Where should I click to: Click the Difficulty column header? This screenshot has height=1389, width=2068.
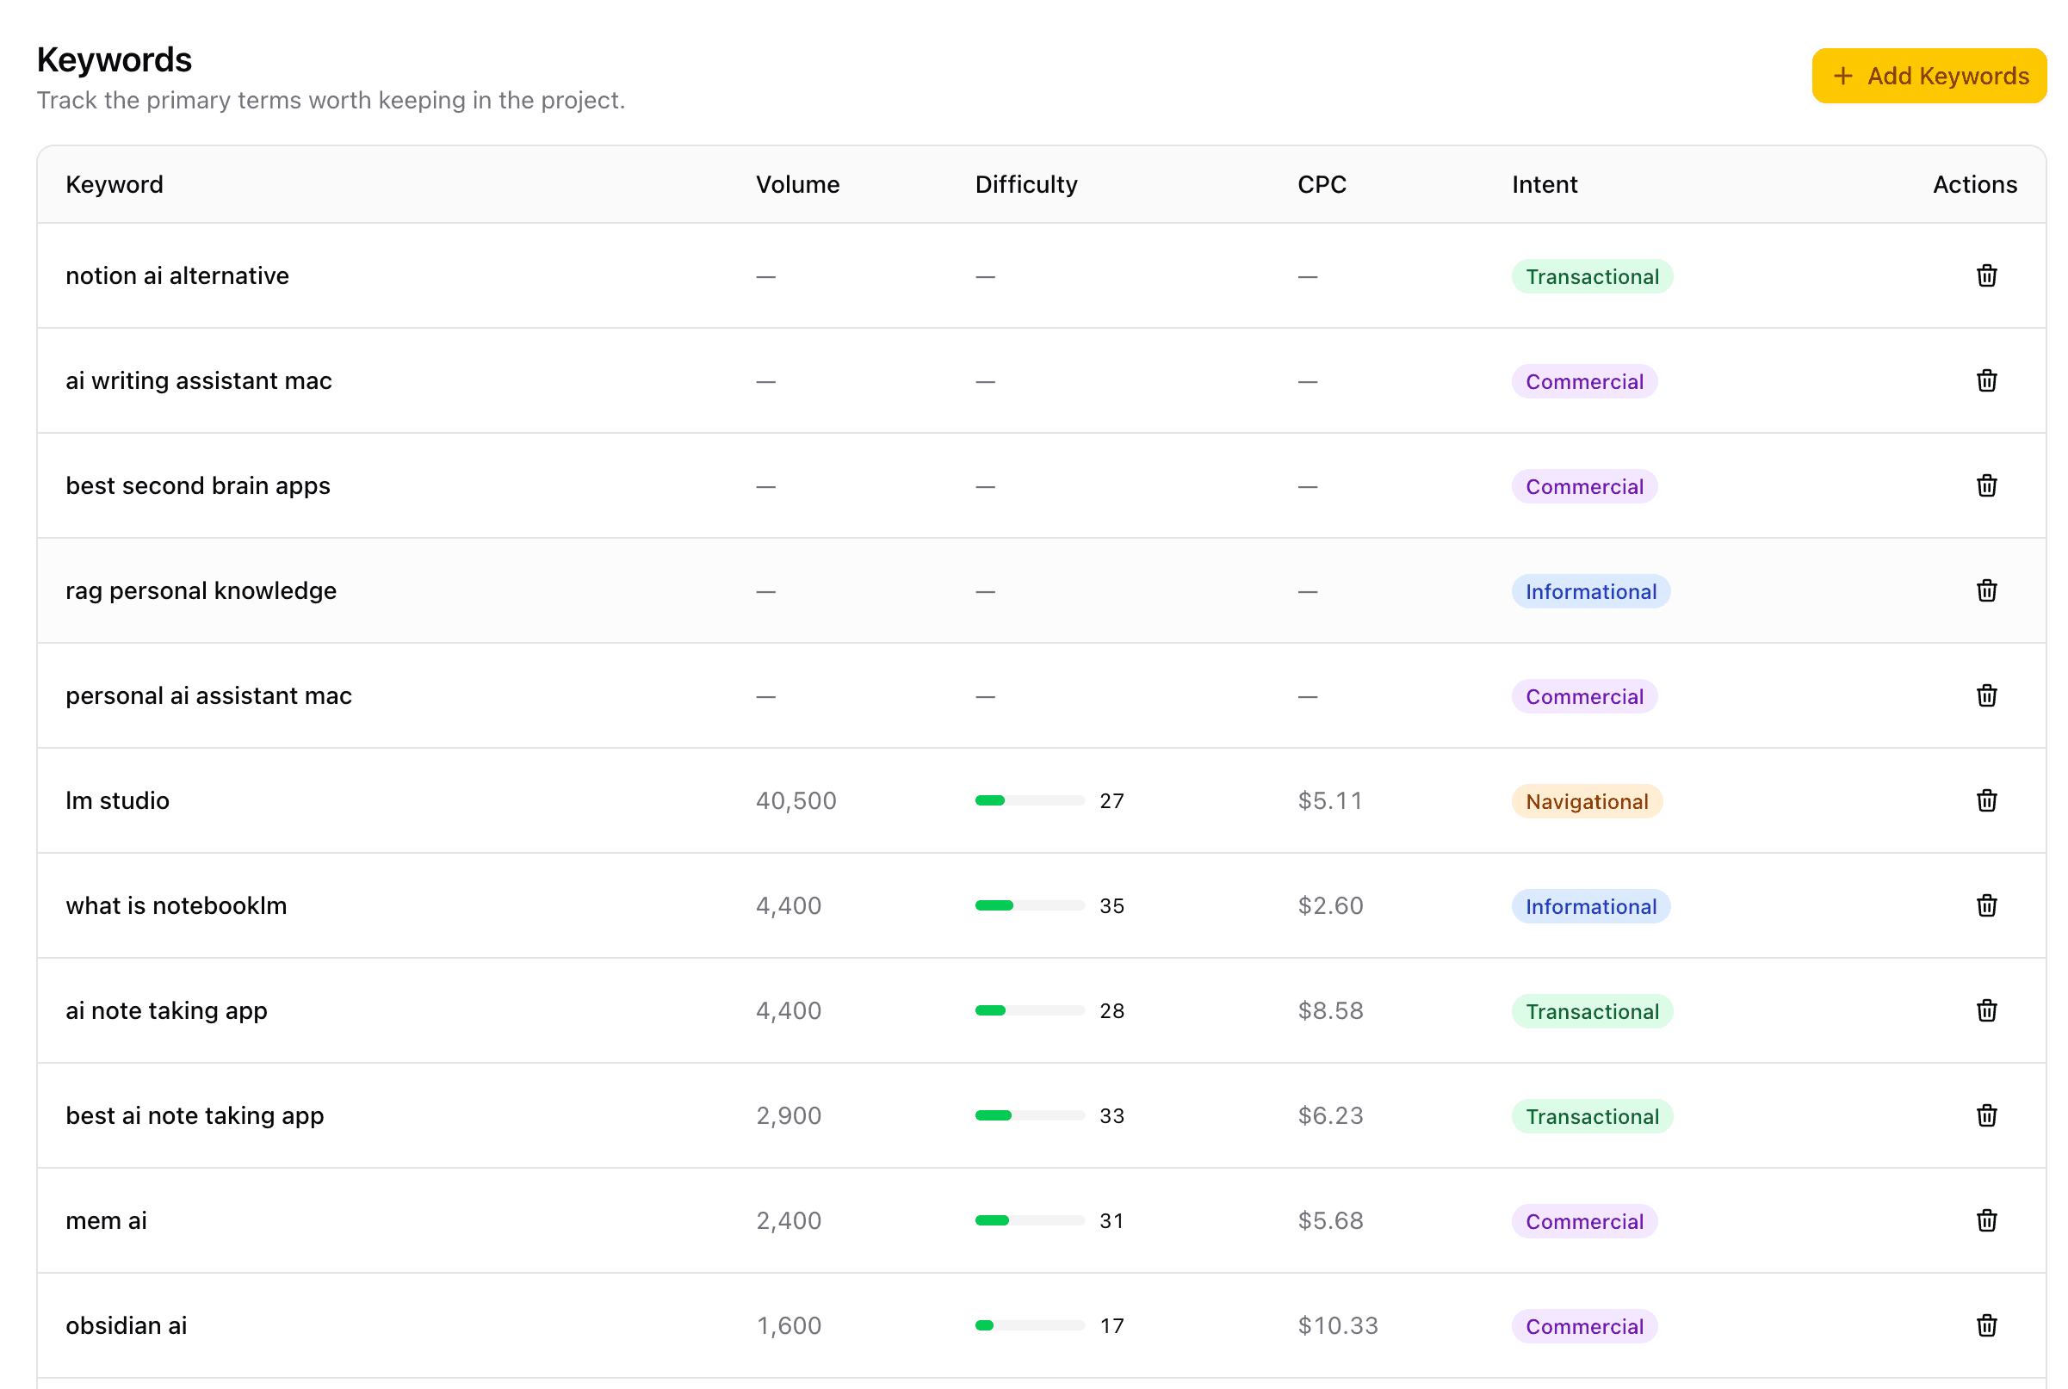(x=1025, y=184)
